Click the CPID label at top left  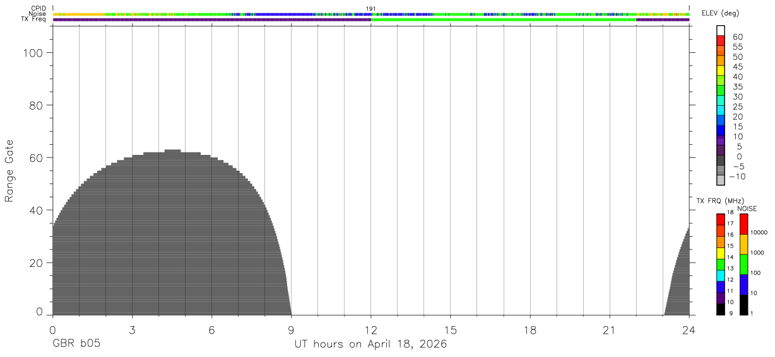point(38,8)
